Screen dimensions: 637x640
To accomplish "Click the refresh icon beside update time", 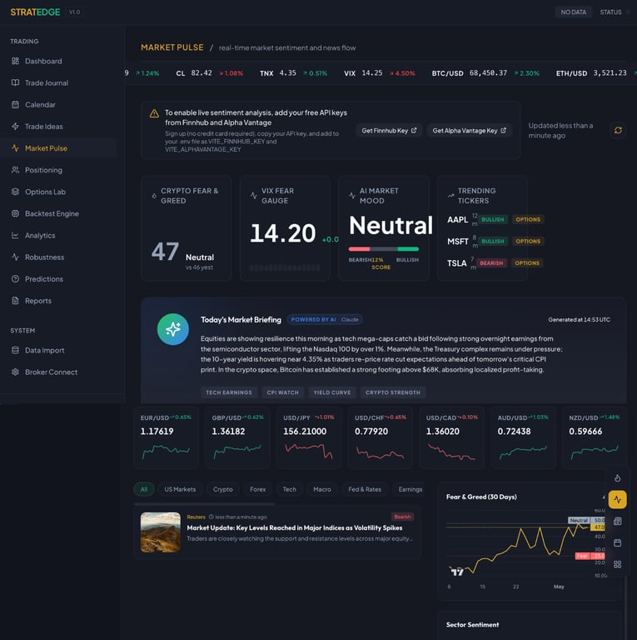I will click(618, 130).
